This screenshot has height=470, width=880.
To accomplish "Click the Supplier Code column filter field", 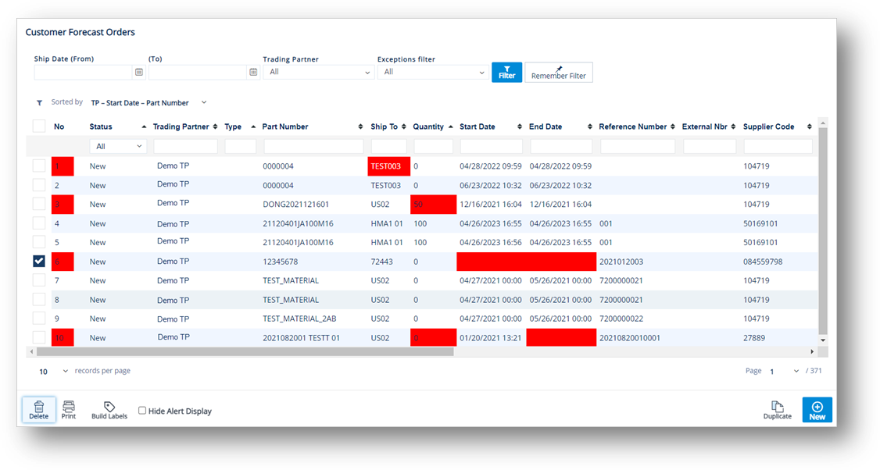I will point(778,146).
